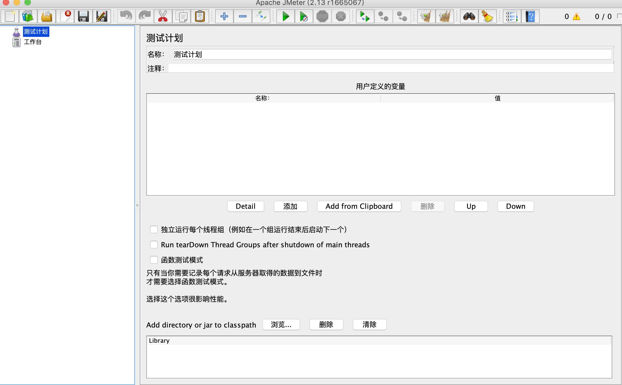The height and width of the screenshot is (385, 622).
Task: Click the Remote start all icon
Action: [x=365, y=17]
